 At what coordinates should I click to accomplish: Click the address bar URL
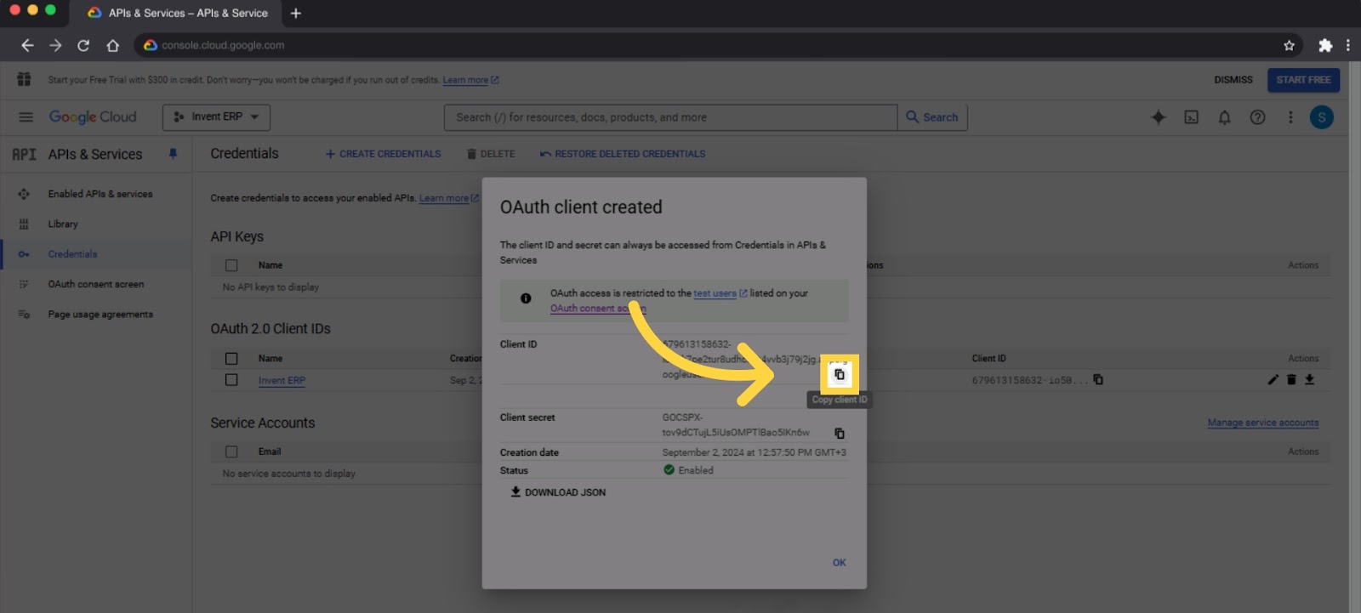pyautogui.click(x=223, y=45)
